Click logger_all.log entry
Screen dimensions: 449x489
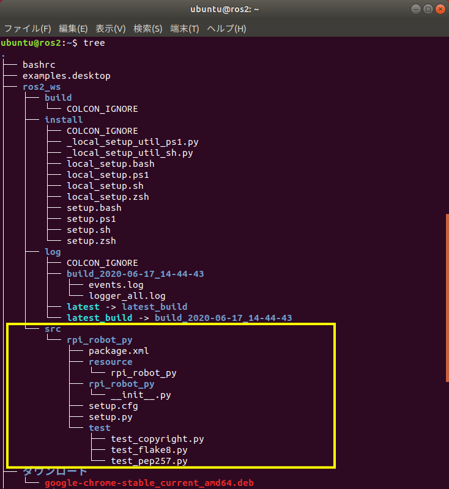(127, 296)
